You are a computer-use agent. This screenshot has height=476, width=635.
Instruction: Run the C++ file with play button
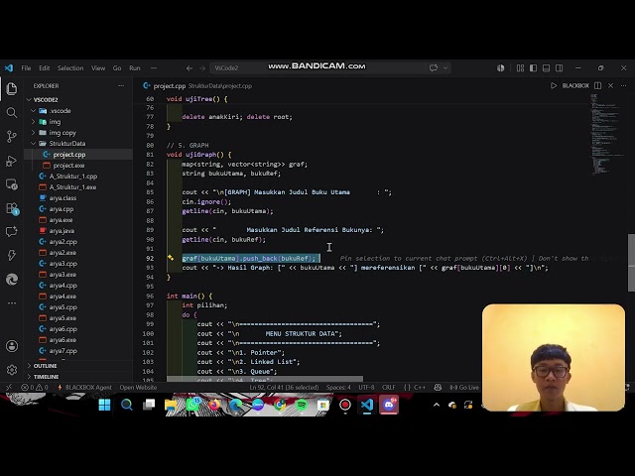[554, 86]
